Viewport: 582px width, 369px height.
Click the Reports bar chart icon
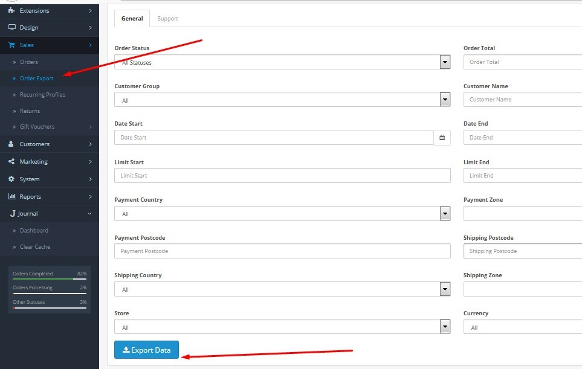click(12, 196)
